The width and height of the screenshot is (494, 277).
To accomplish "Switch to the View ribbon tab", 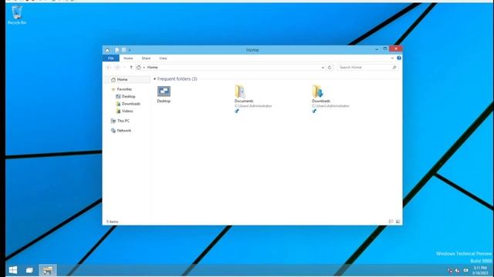I will [x=163, y=58].
